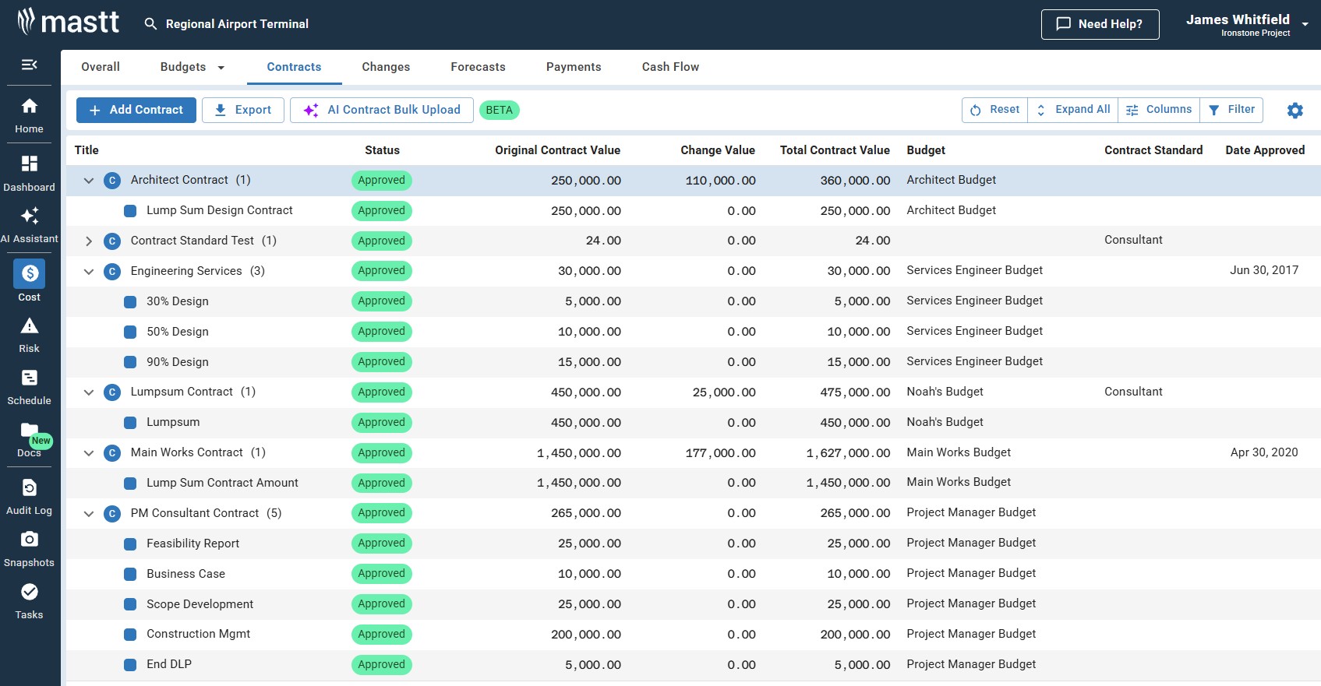
Task: Open the Budgets tab dropdown arrow
Action: 221,68
